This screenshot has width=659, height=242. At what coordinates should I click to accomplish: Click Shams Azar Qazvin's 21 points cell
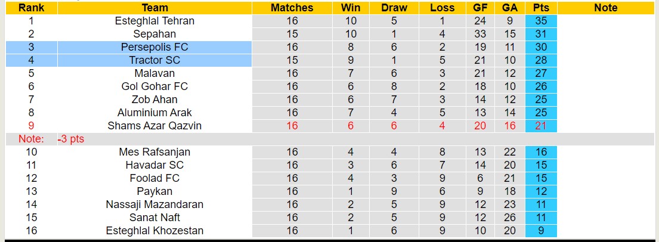[x=542, y=126]
